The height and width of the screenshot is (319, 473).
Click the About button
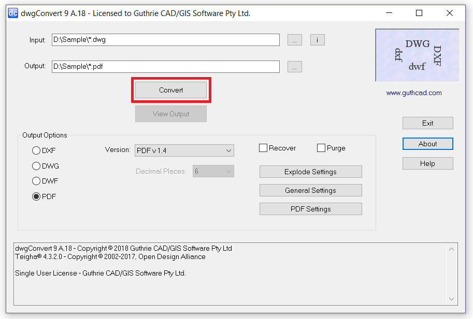(428, 144)
